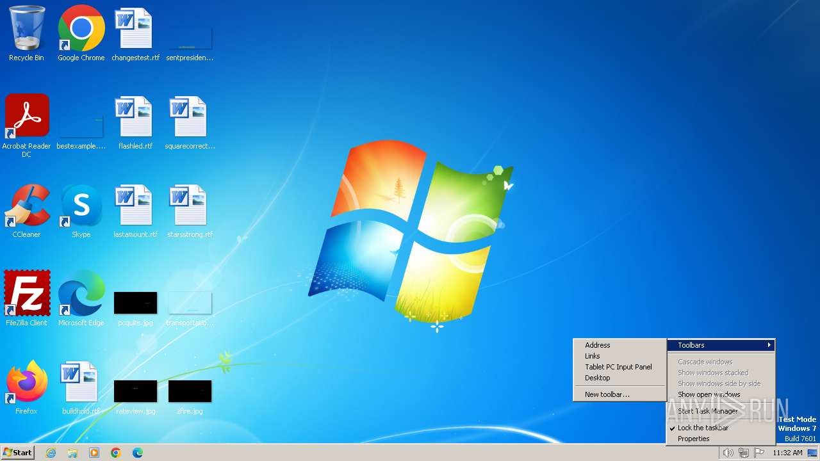Launch Windows Media Player from taskbar

94,453
